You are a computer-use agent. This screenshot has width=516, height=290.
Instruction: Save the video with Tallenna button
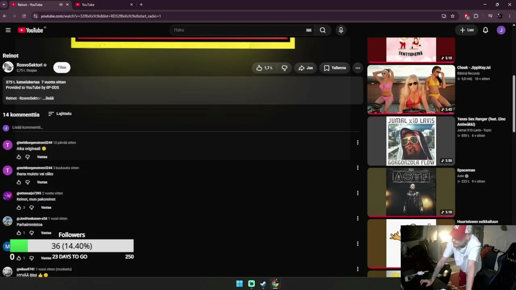coord(335,68)
